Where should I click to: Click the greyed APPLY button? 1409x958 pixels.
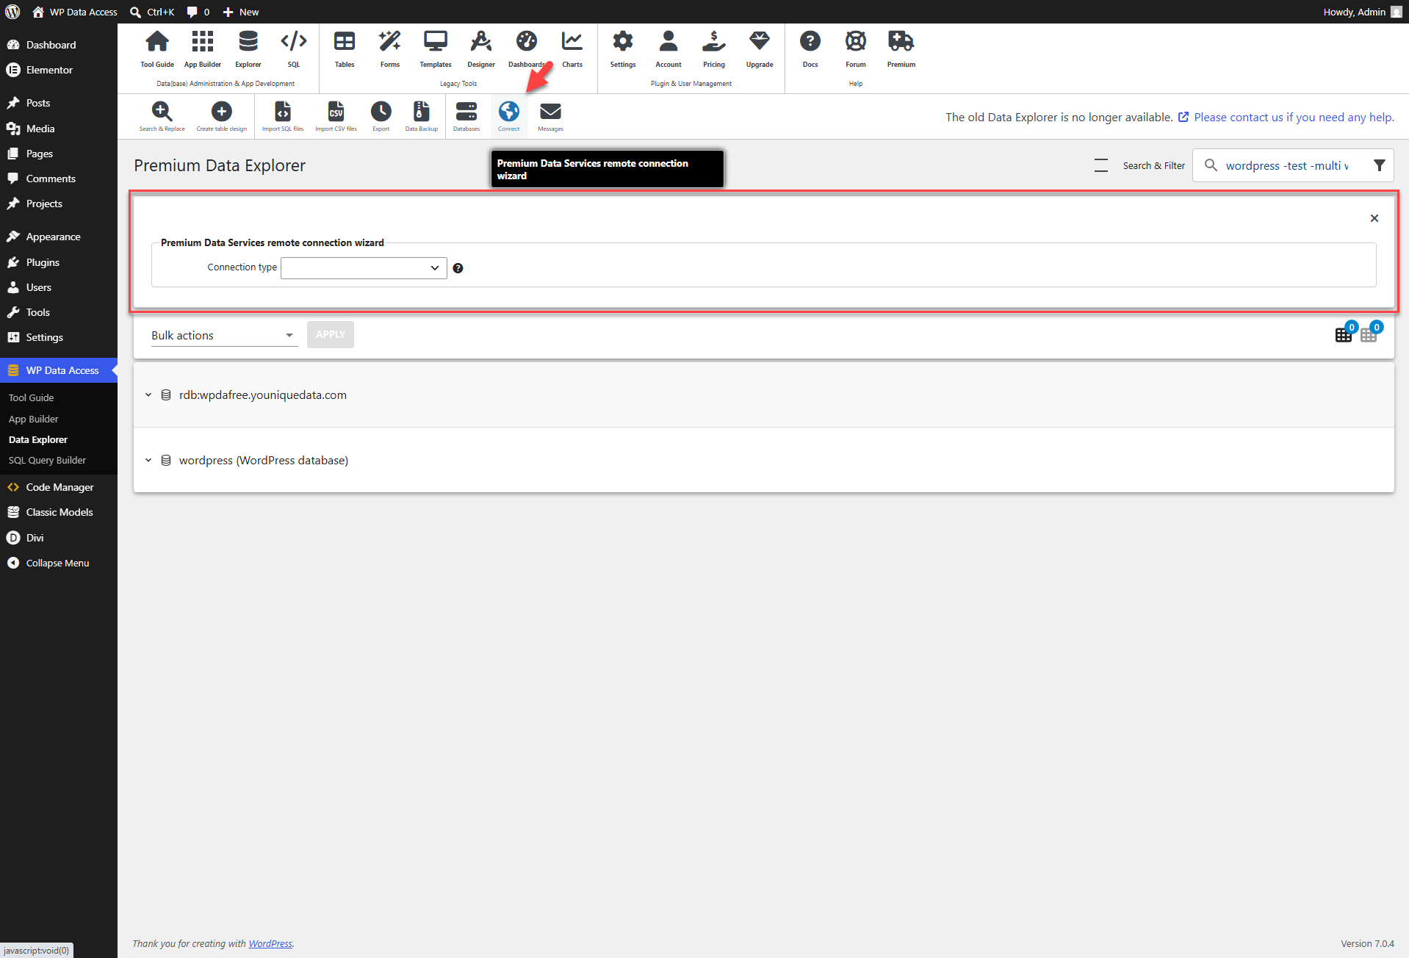point(331,334)
